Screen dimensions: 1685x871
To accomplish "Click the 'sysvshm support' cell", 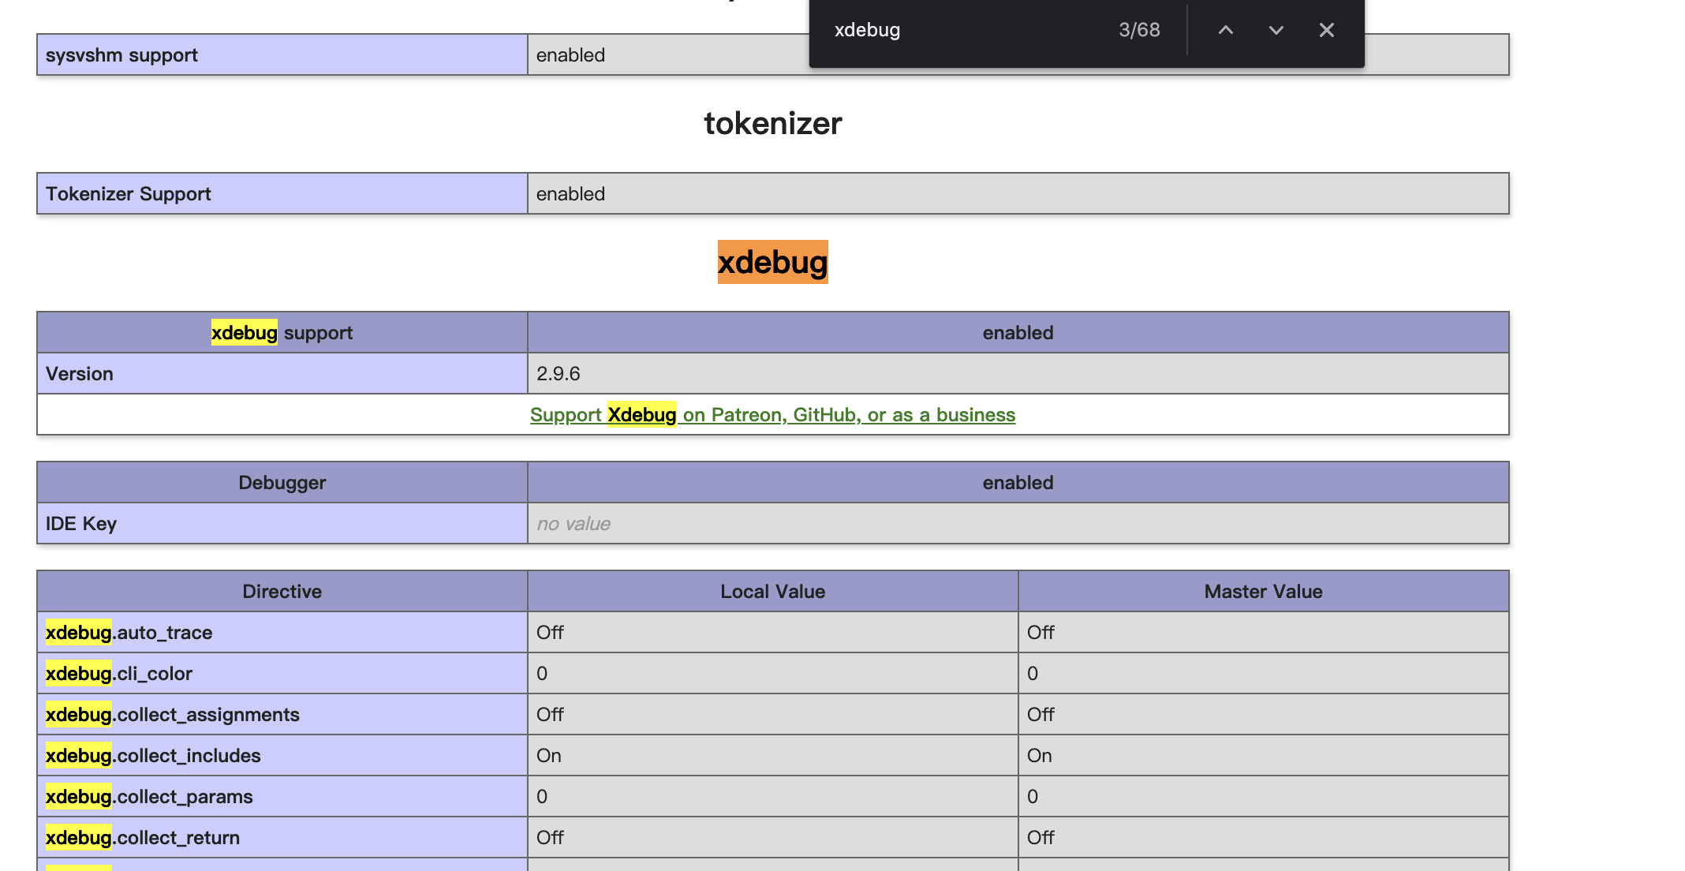I will (282, 55).
